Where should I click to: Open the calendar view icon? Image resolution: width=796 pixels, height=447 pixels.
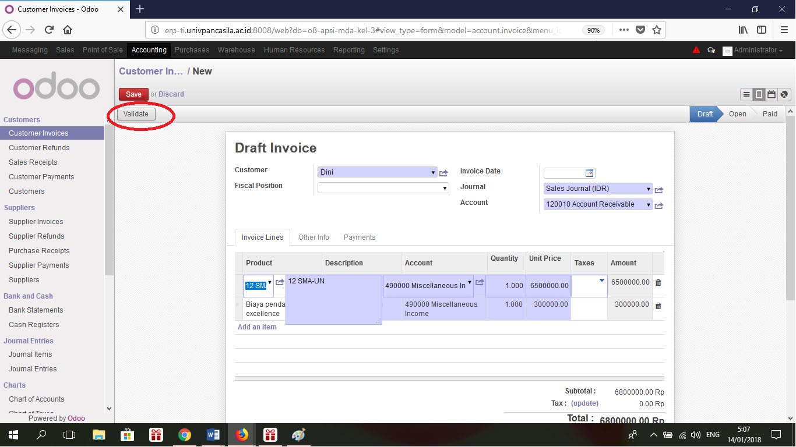coord(772,94)
